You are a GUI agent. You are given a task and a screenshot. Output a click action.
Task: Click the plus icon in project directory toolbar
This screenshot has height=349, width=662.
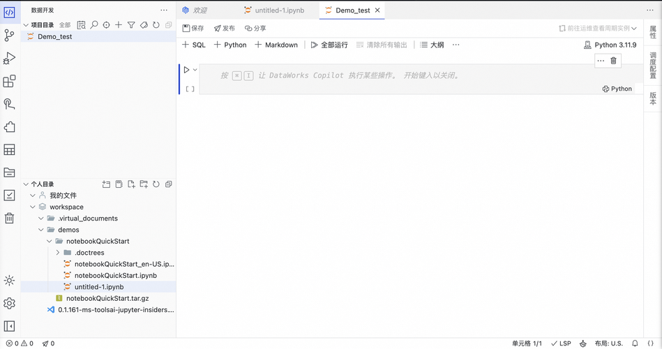point(119,25)
